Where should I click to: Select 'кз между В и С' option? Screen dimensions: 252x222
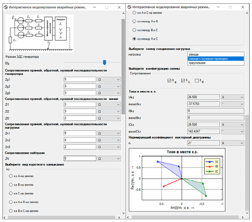click(134, 30)
